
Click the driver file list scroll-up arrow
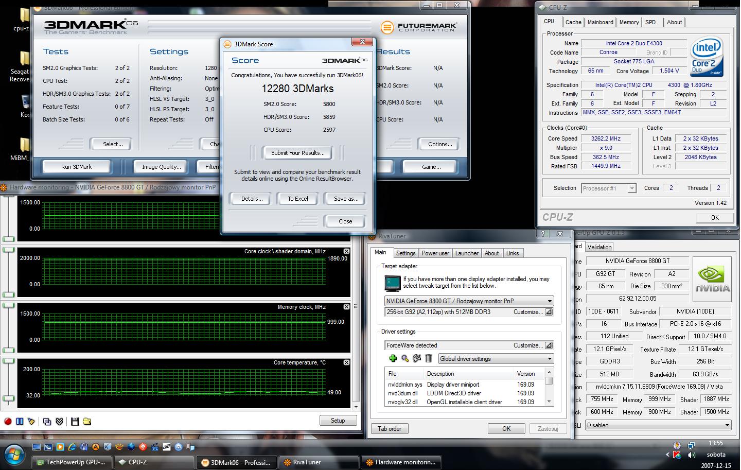coord(549,372)
